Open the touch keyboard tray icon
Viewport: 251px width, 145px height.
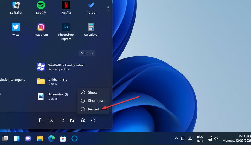(190, 138)
